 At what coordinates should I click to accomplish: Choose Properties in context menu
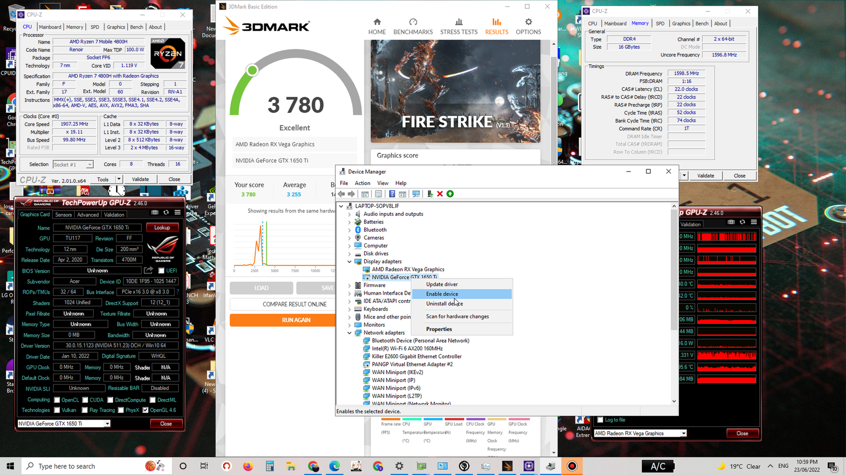[x=439, y=329]
